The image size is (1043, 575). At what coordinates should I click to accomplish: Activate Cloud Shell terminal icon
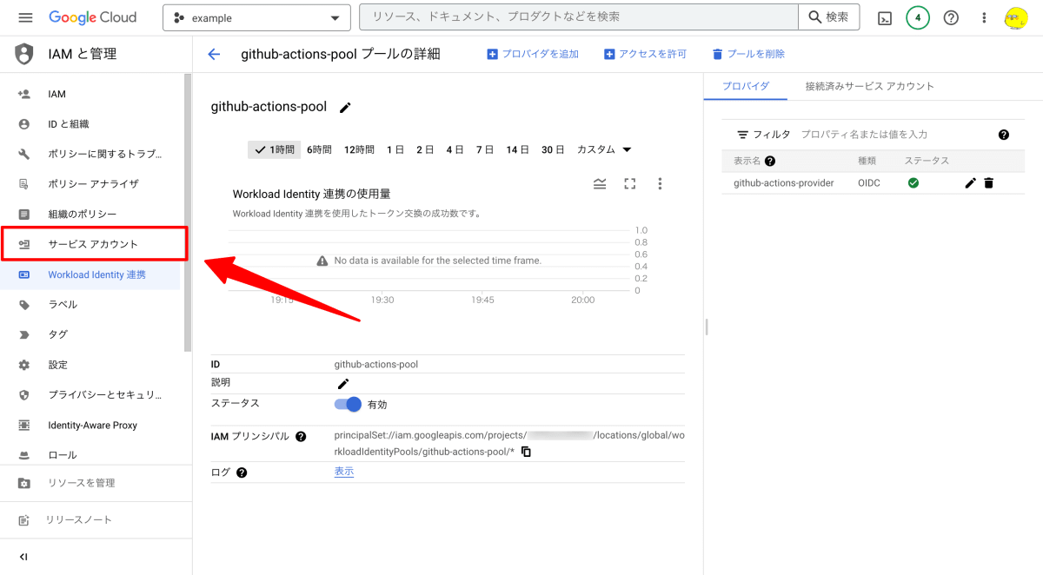coord(885,17)
